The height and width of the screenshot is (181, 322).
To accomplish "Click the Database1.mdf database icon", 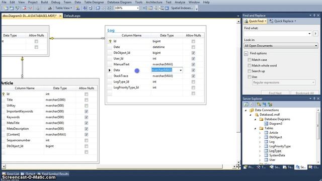I will [x=257, y=115].
